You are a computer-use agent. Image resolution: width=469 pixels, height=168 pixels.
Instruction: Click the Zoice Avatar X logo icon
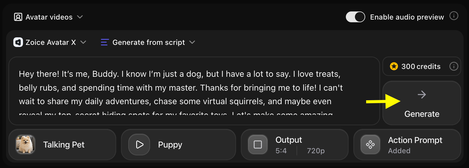(18, 42)
